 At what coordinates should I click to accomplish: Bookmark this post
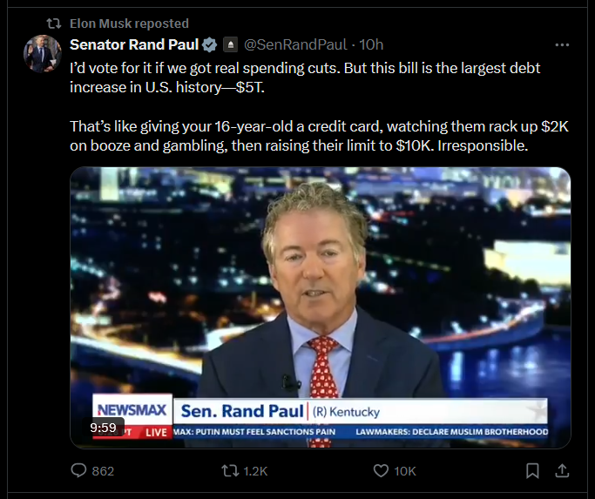(532, 471)
